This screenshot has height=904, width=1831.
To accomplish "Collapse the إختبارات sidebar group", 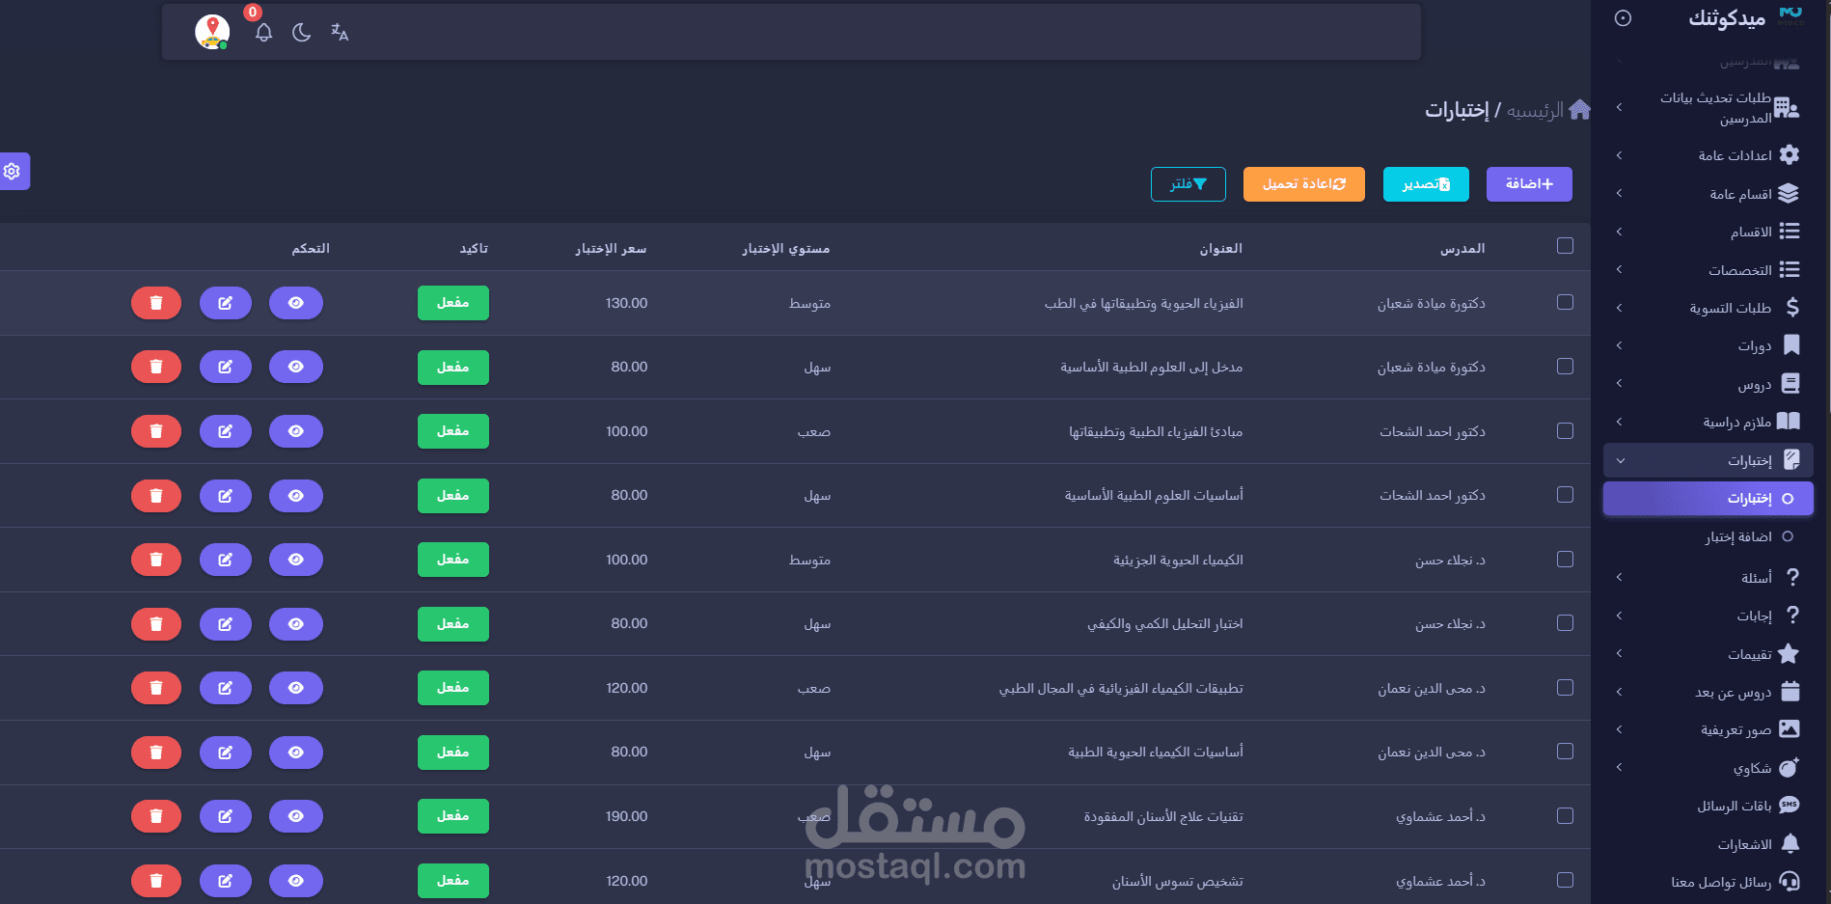I will (x=1708, y=460).
